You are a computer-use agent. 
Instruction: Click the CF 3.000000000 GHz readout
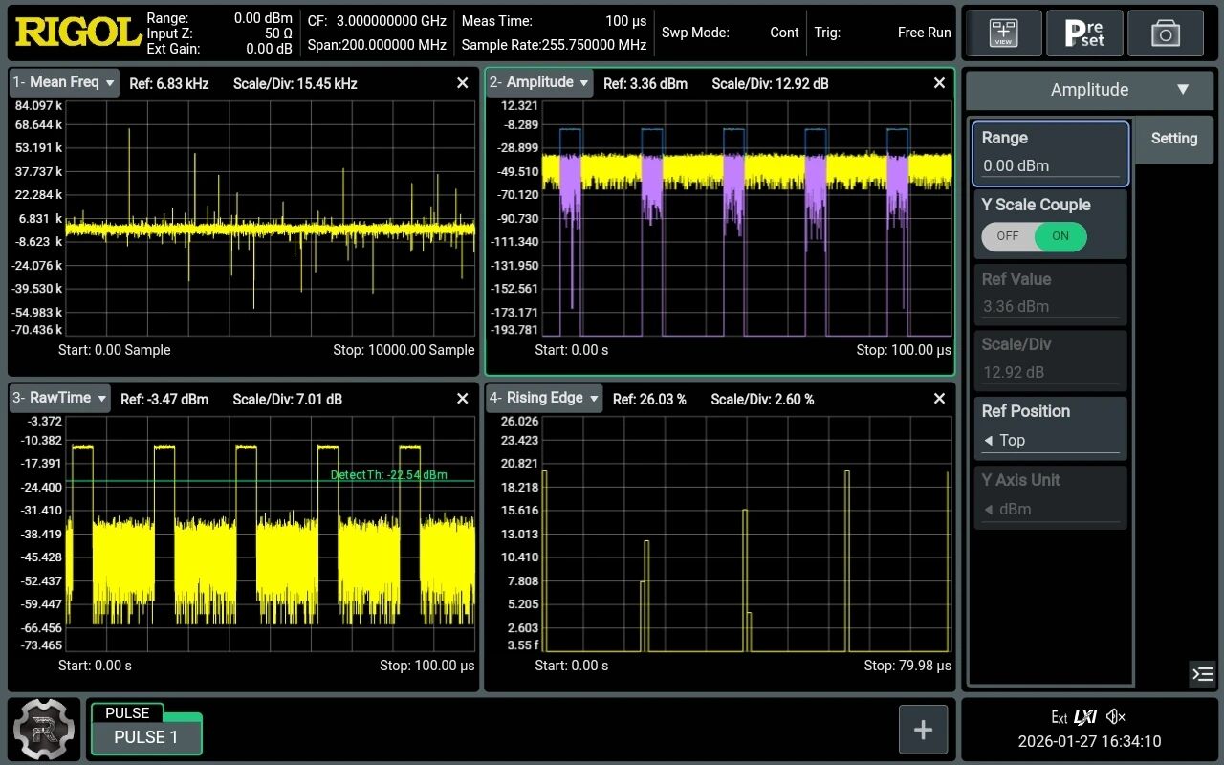(377, 20)
